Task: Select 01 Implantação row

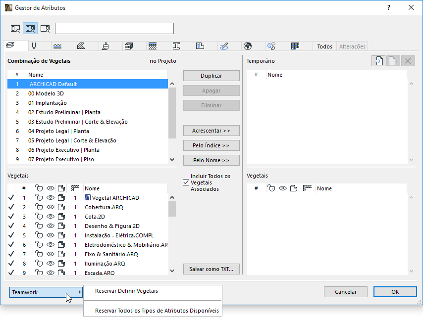Action: click(x=88, y=103)
